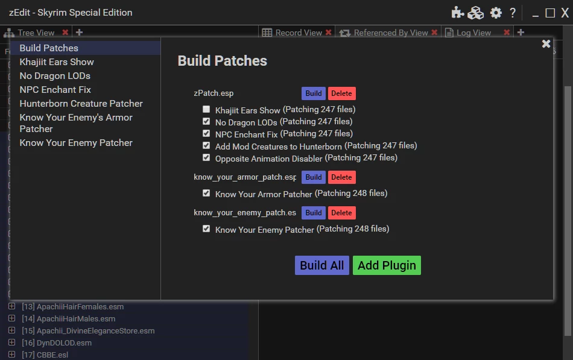Select [14] ApachiiHairMales.esm in tree
This screenshot has height=360, width=573.
tap(69, 319)
